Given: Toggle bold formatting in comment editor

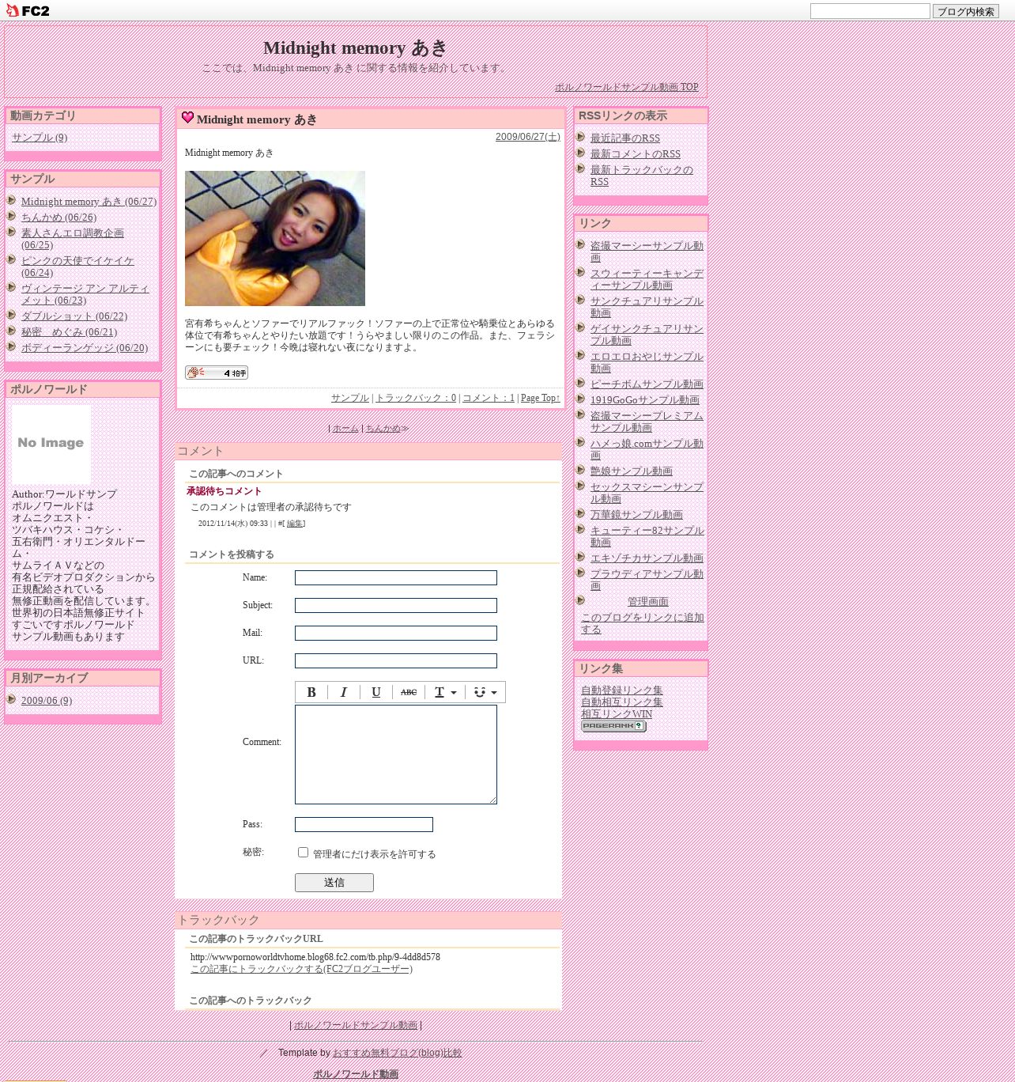Looking at the screenshot, I should [x=311, y=692].
